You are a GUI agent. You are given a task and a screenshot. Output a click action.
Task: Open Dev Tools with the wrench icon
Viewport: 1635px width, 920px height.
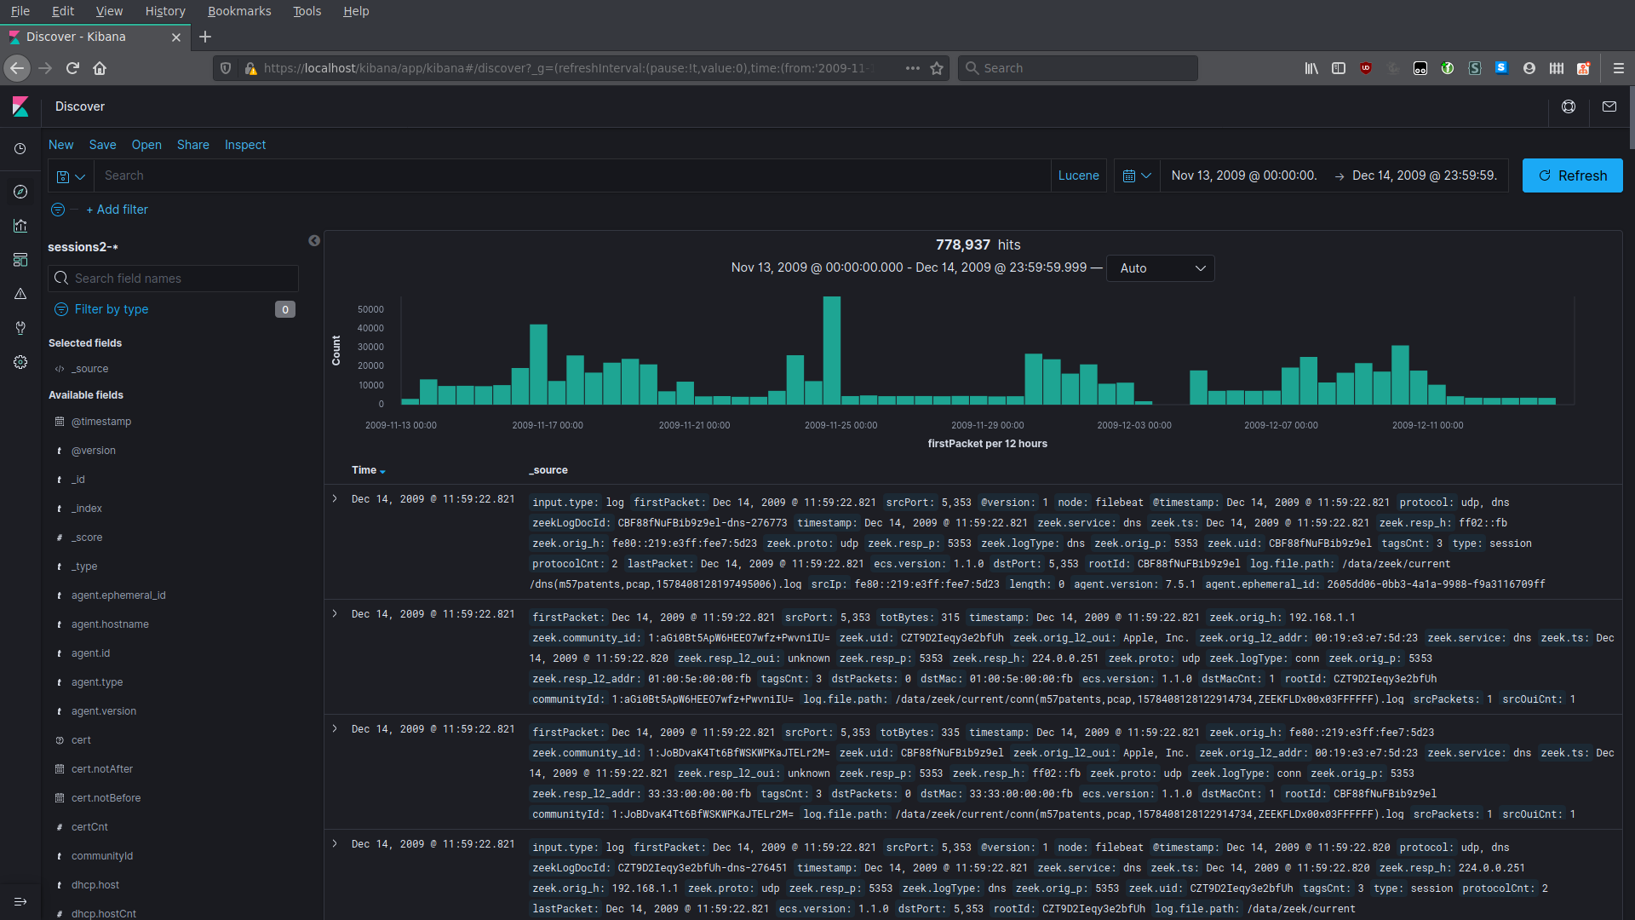click(x=20, y=328)
